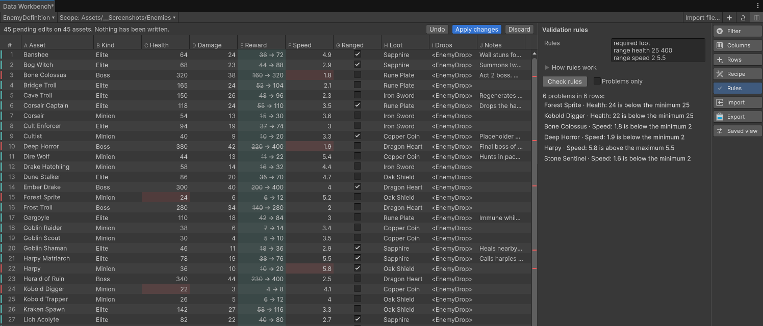The height and width of the screenshot is (326, 763).
Task: Click the Undo button
Action: (x=437, y=30)
